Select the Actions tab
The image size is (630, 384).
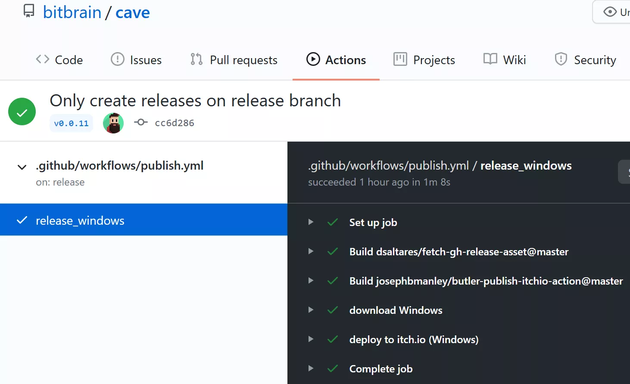pos(336,60)
